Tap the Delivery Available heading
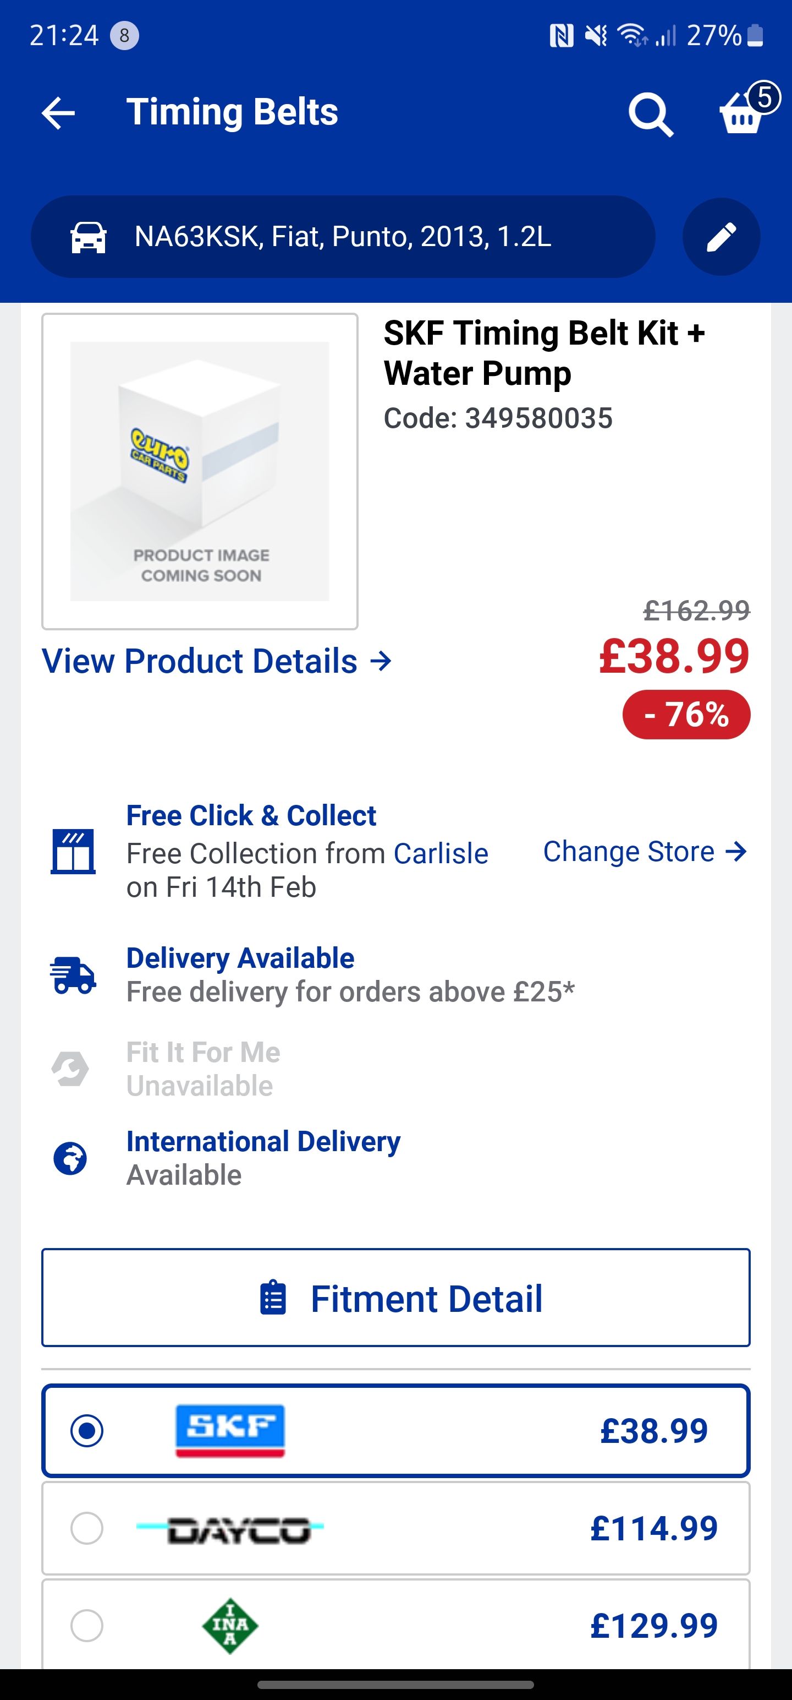 240,957
